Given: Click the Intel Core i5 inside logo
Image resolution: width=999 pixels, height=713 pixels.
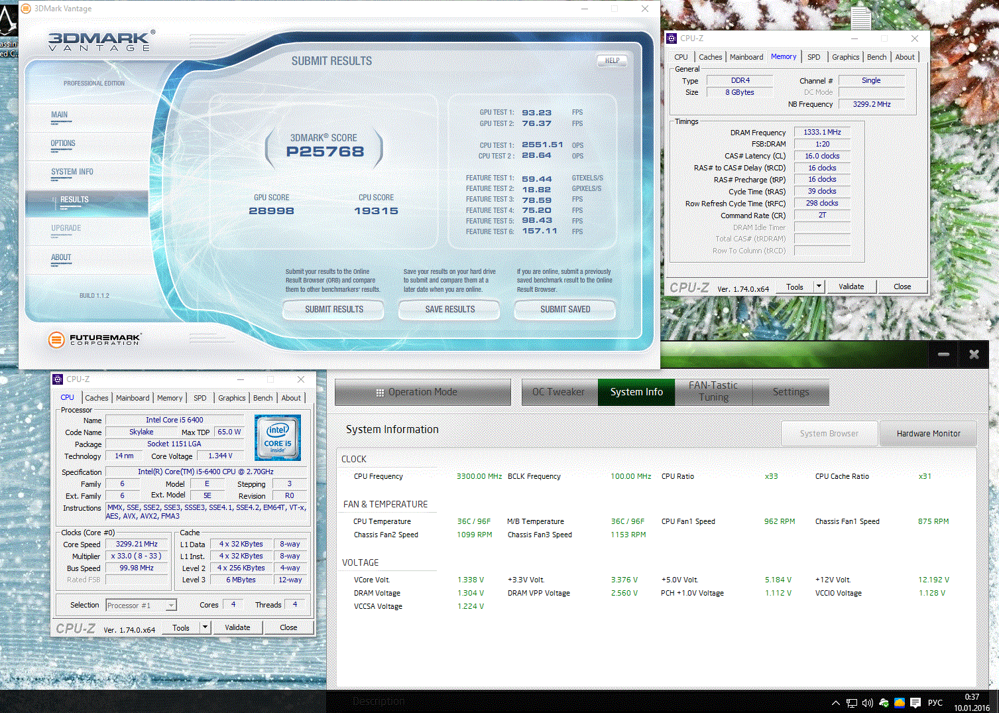Looking at the screenshot, I should click(x=278, y=438).
